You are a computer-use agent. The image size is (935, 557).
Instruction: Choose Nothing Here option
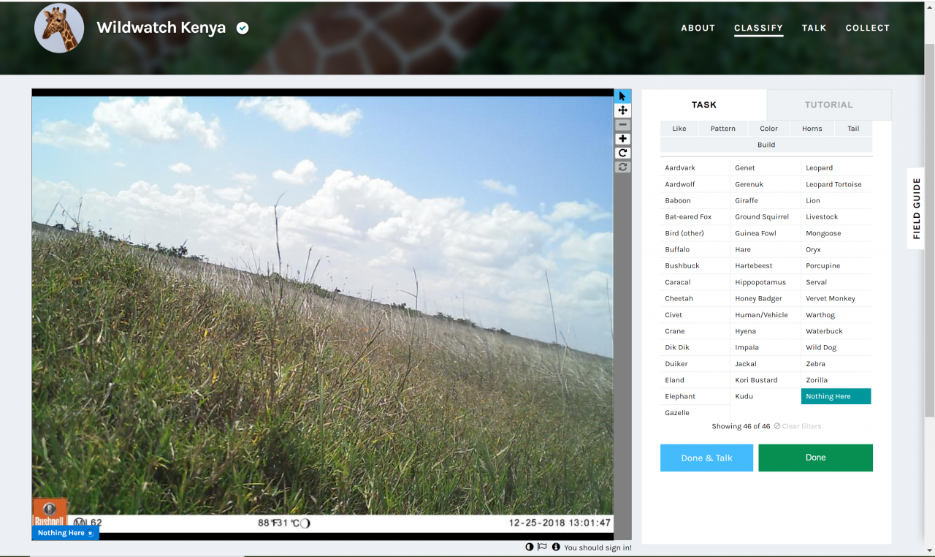(x=836, y=396)
